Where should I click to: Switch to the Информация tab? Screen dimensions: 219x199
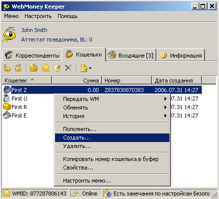click(181, 55)
